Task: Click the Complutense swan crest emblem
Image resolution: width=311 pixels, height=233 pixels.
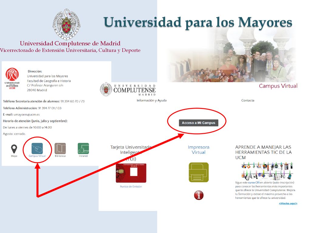Action: pyautogui.click(x=67, y=24)
